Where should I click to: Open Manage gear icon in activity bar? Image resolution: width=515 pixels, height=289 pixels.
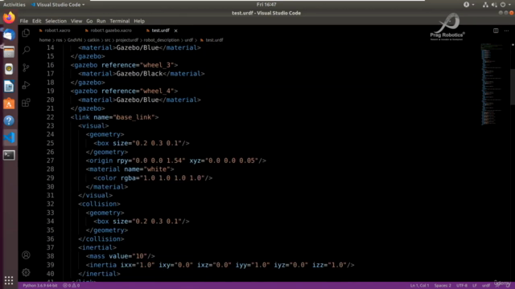[x=26, y=272]
